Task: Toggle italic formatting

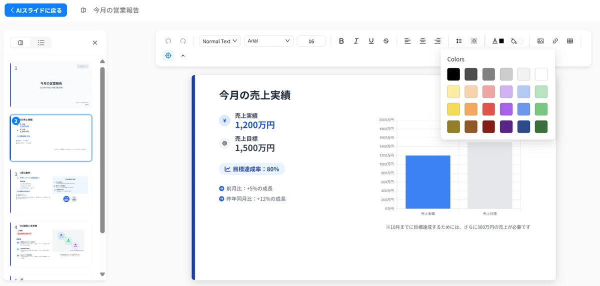Action: [356, 41]
